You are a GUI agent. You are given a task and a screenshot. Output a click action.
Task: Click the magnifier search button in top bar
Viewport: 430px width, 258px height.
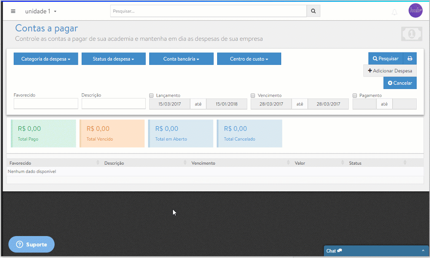(x=313, y=11)
